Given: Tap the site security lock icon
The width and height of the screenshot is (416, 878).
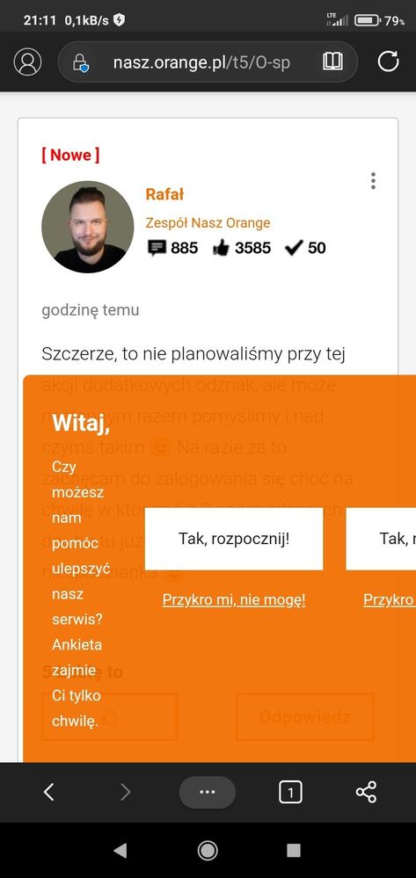Looking at the screenshot, I should [x=81, y=62].
